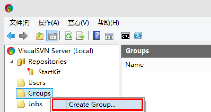Viewport: 211px width, 112px height.
Task: Click the Name column header
Action: click(134, 65)
